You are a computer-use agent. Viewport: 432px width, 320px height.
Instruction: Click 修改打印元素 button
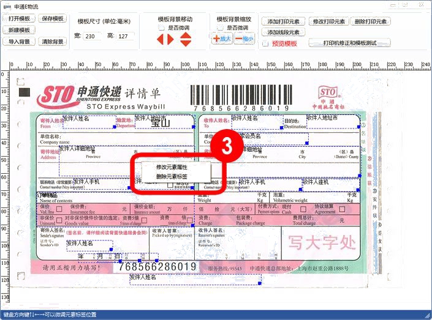pyautogui.click(x=329, y=21)
